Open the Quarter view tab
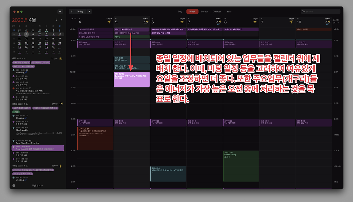This screenshot has width=353, height=202. [217, 12]
